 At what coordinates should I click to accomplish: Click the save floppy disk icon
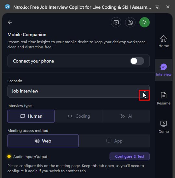pos(130,22)
